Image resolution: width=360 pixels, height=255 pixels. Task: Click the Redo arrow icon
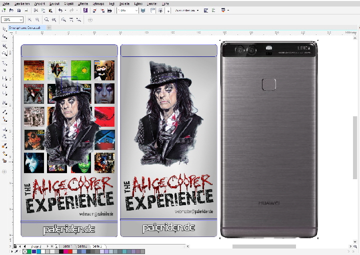tap(71, 10)
